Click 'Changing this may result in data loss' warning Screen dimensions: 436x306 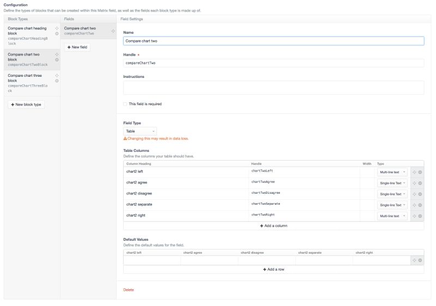(x=156, y=138)
